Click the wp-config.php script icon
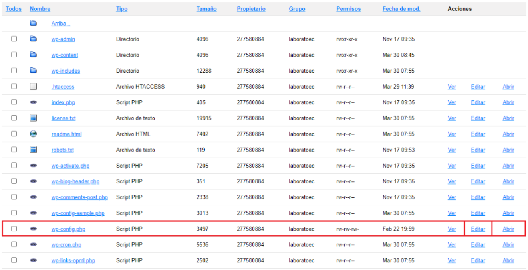The image size is (528, 270). coord(34,229)
